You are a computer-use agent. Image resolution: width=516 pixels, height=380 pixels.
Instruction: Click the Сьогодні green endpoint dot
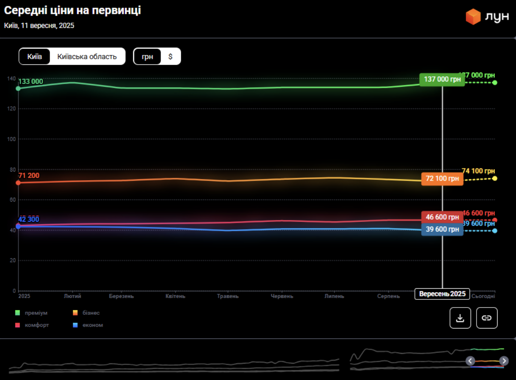(x=495, y=82)
